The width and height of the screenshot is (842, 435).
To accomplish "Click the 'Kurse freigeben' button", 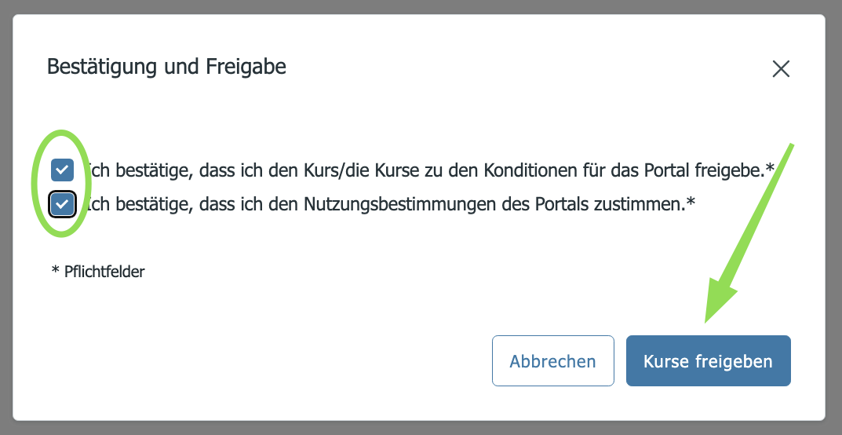I will point(708,361).
